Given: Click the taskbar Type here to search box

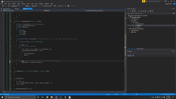Looking at the screenshot, I should pos(20,97).
